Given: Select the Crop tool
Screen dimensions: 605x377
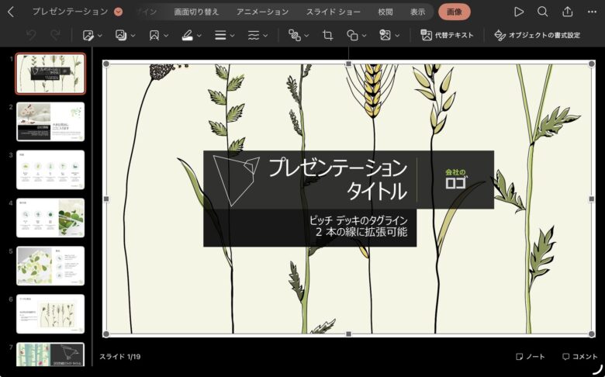Looking at the screenshot, I should 327,35.
